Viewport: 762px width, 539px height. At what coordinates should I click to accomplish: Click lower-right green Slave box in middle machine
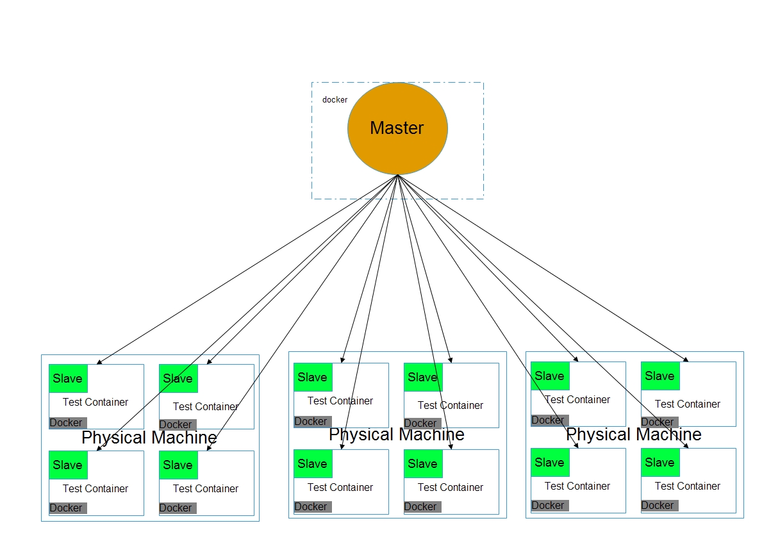(x=423, y=463)
